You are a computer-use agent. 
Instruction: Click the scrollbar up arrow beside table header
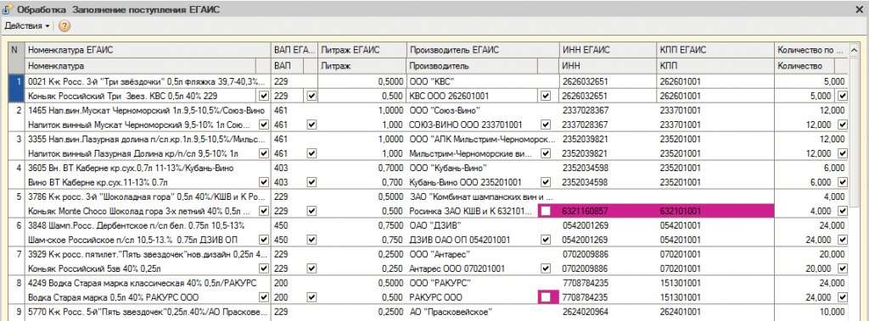854,50
